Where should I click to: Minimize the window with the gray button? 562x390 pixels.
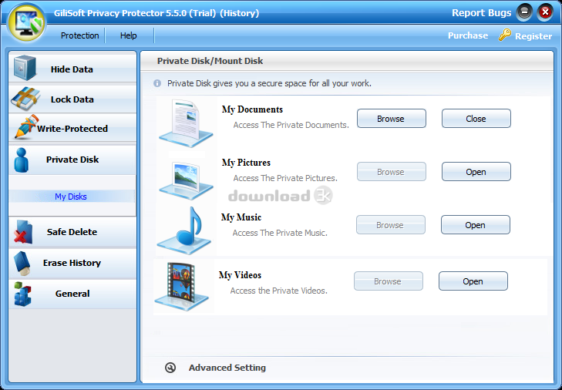click(x=524, y=12)
